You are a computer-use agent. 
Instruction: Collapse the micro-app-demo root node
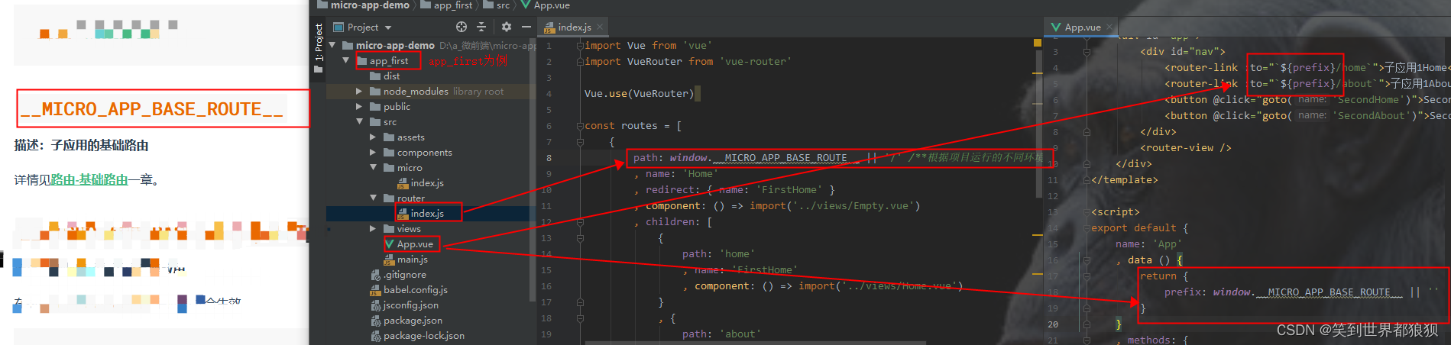click(332, 45)
